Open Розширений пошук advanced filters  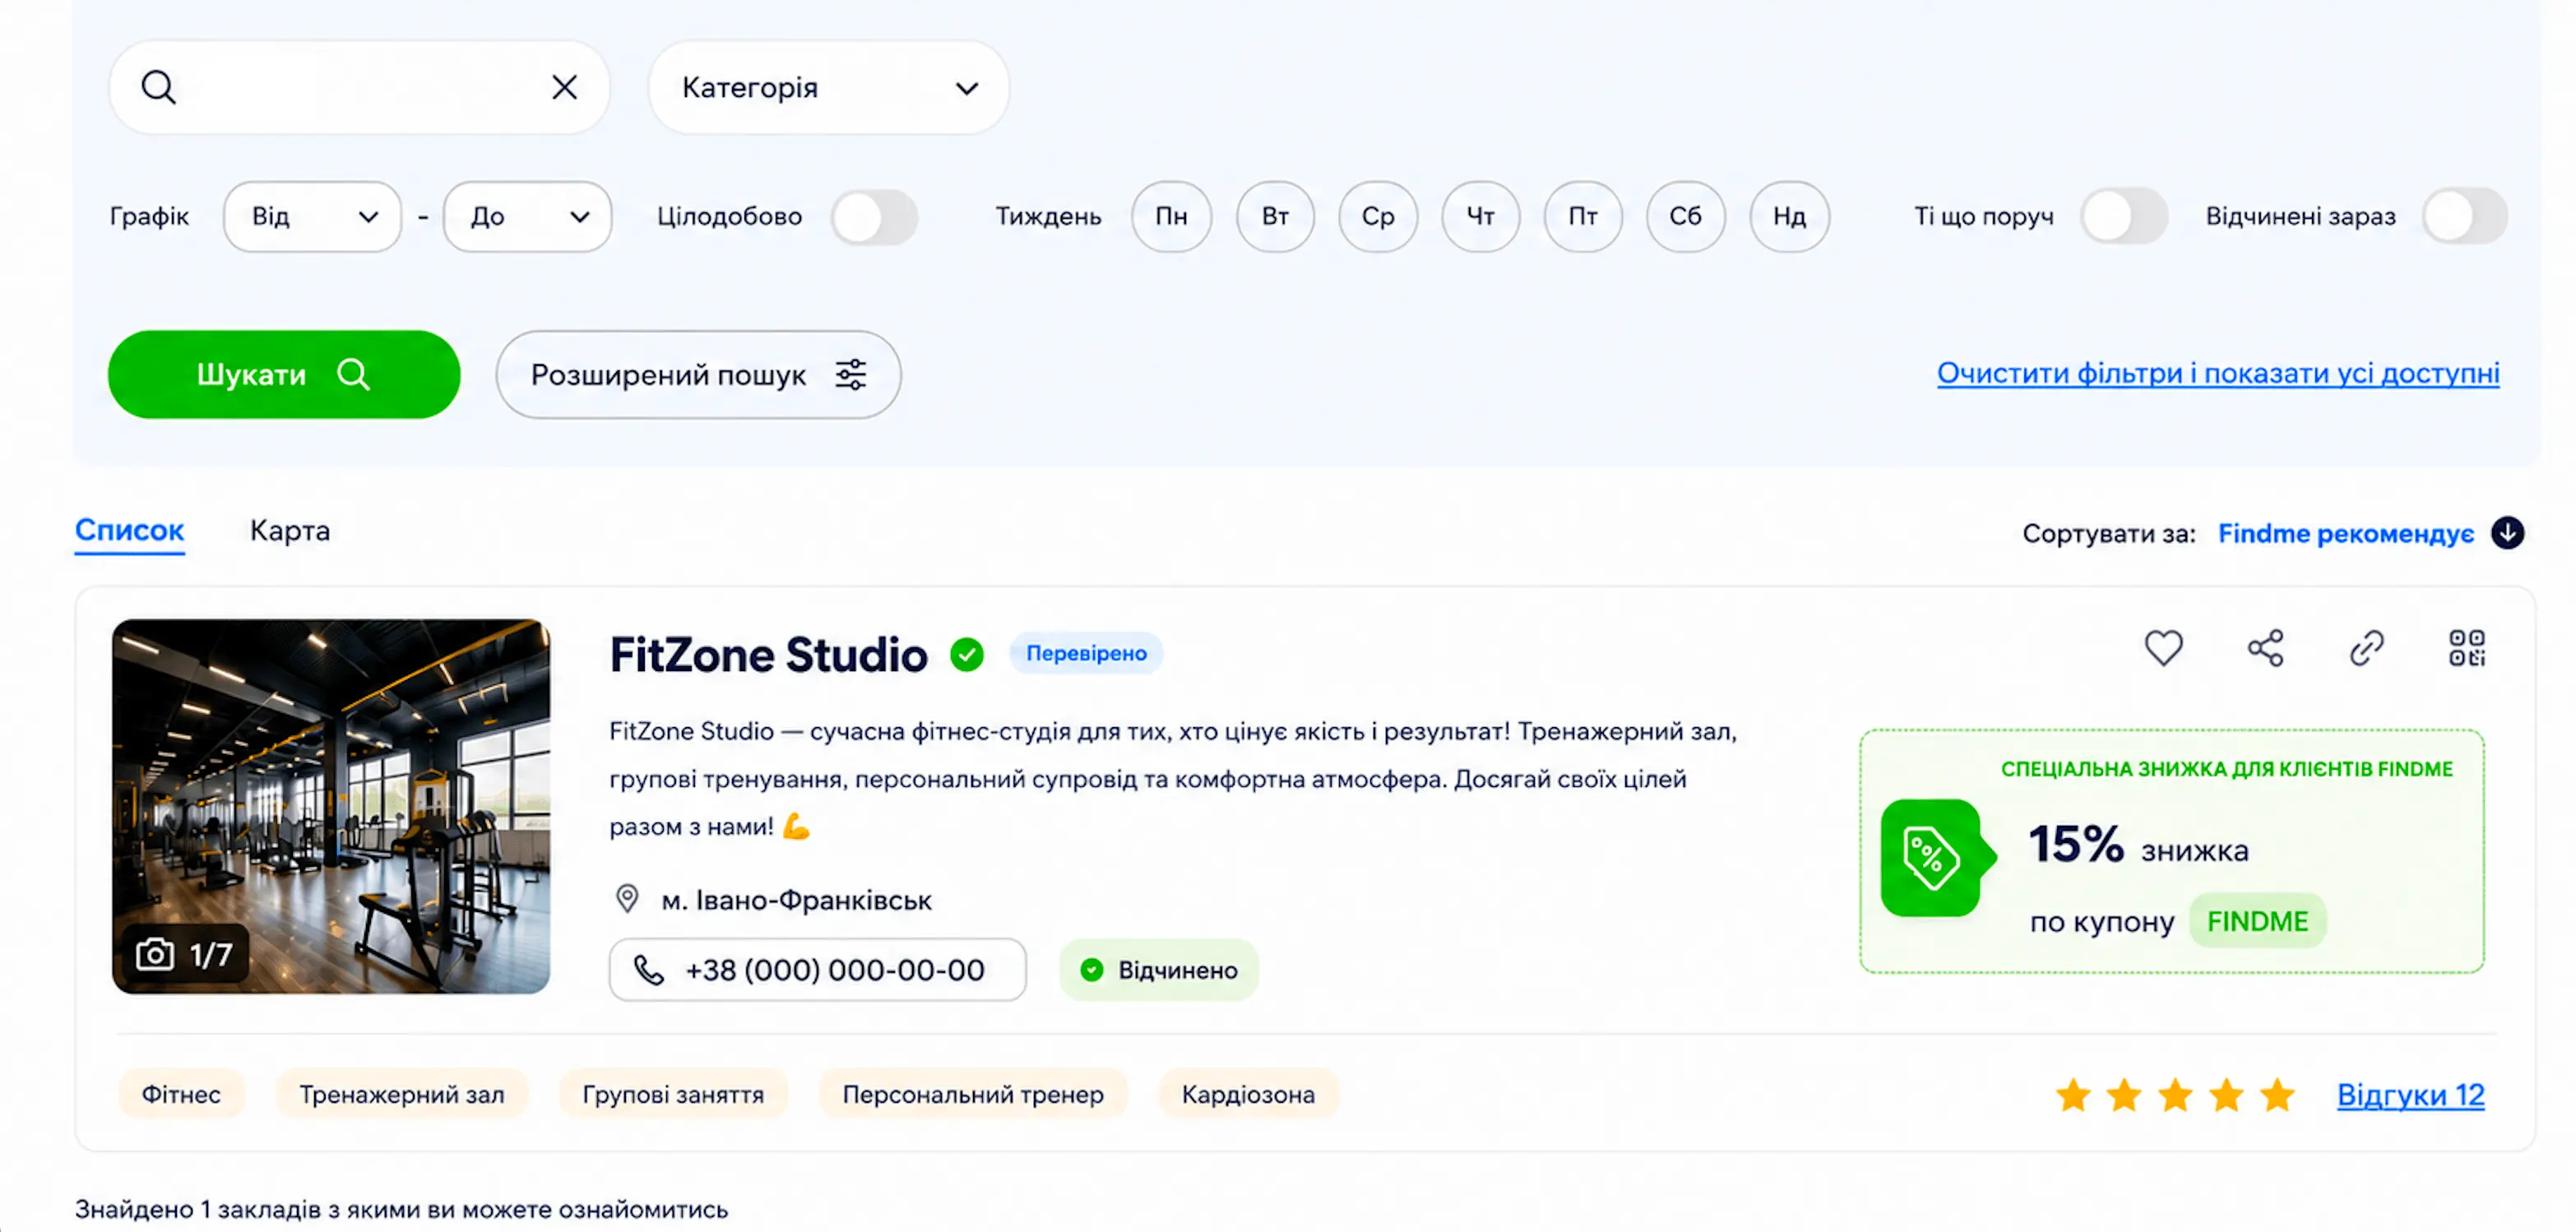[x=698, y=374]
